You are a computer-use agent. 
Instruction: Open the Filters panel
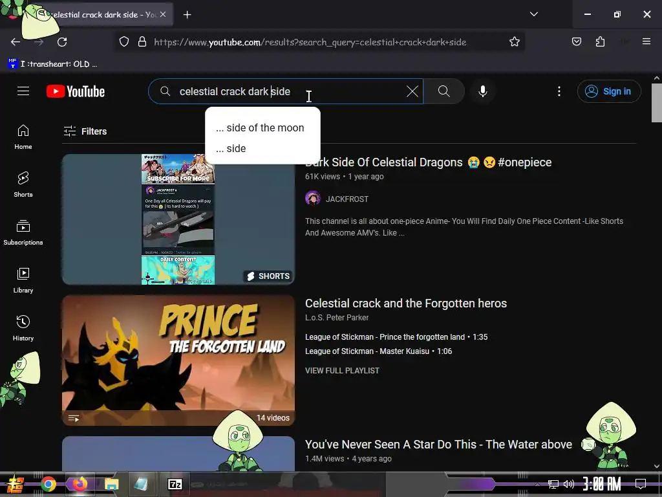tap(85, 131)
